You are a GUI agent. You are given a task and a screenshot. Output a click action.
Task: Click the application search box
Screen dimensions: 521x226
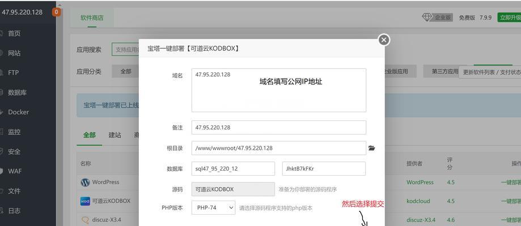click(125, 50)
